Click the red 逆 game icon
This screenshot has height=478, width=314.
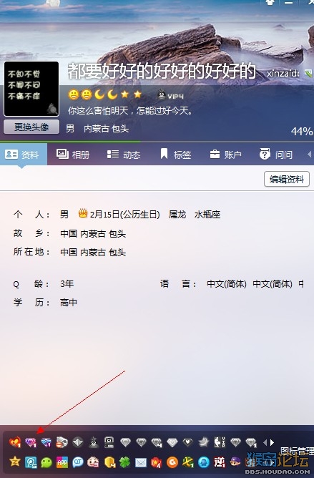coord(220,462)
